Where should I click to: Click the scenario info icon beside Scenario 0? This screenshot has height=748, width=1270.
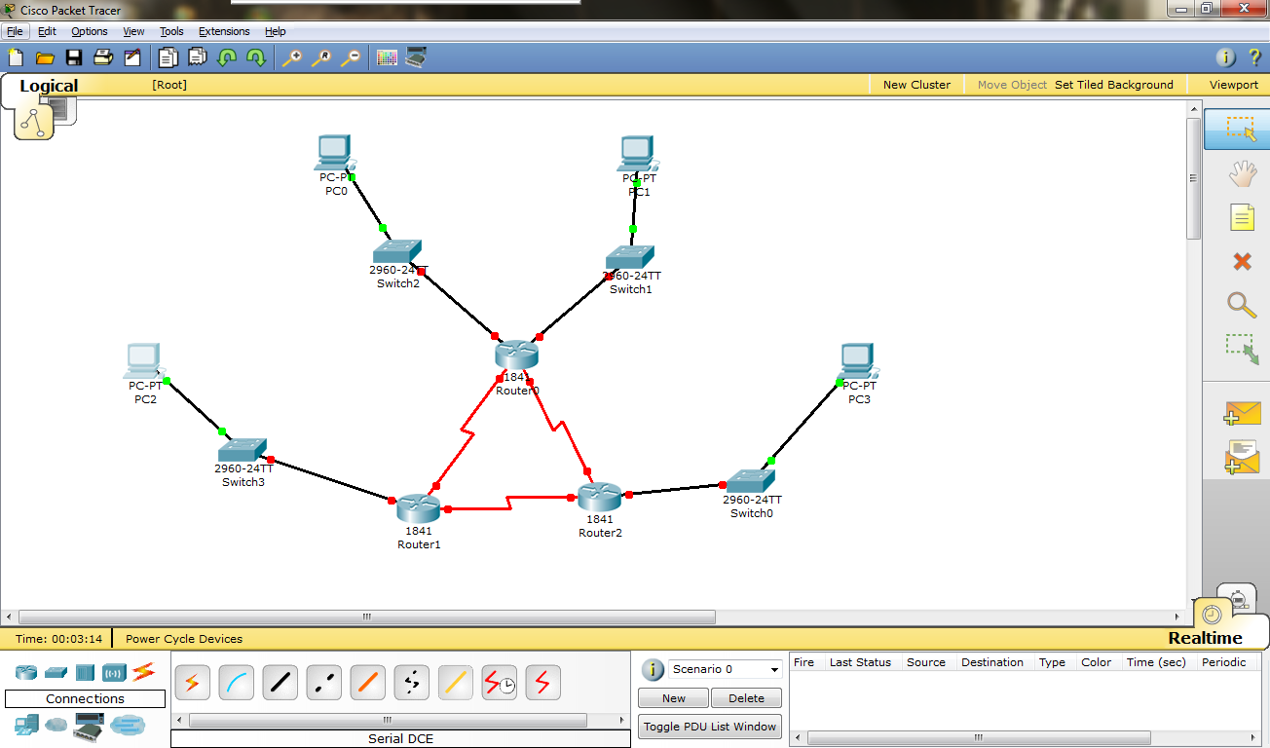pyautogui.click(x=654, y=669)
